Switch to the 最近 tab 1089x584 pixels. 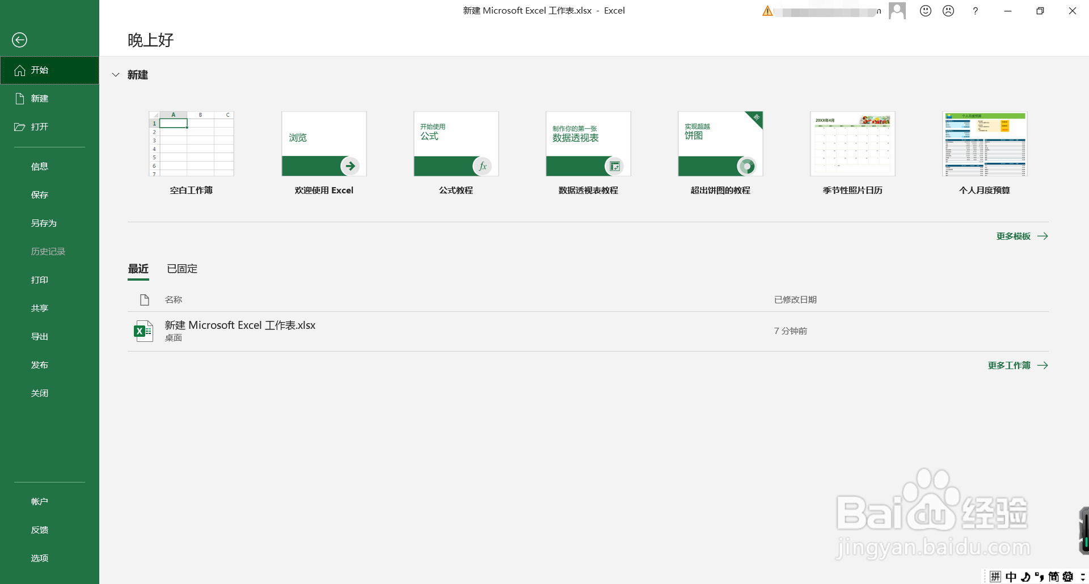point(138,269)
